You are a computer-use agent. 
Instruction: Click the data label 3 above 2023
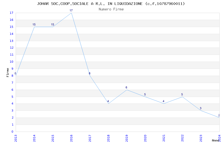point(201,108)
